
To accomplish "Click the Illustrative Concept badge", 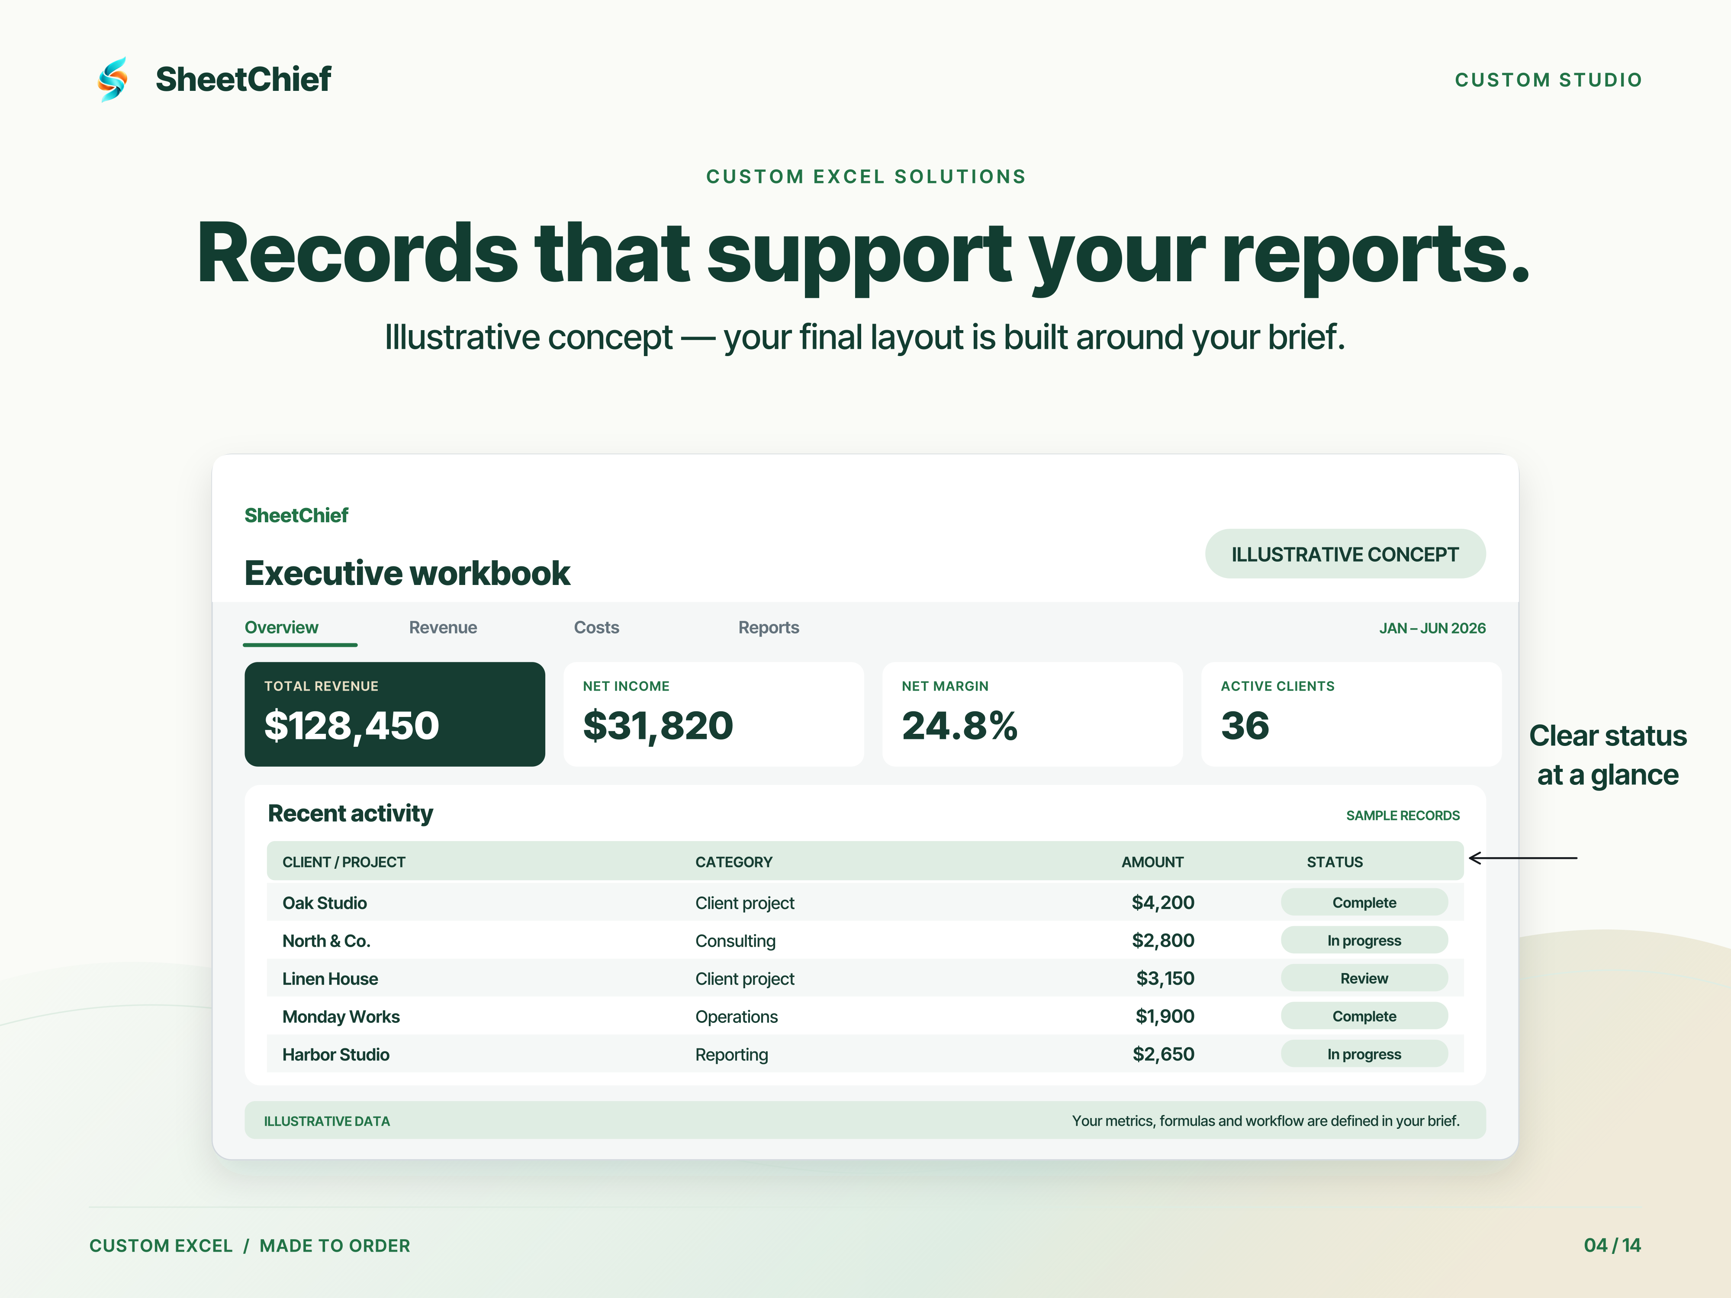I will tap(1345, 554).
